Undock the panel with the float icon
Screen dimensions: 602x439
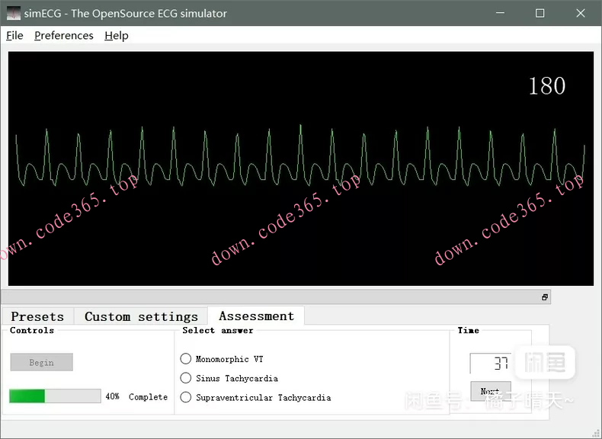tap(545, 297)
